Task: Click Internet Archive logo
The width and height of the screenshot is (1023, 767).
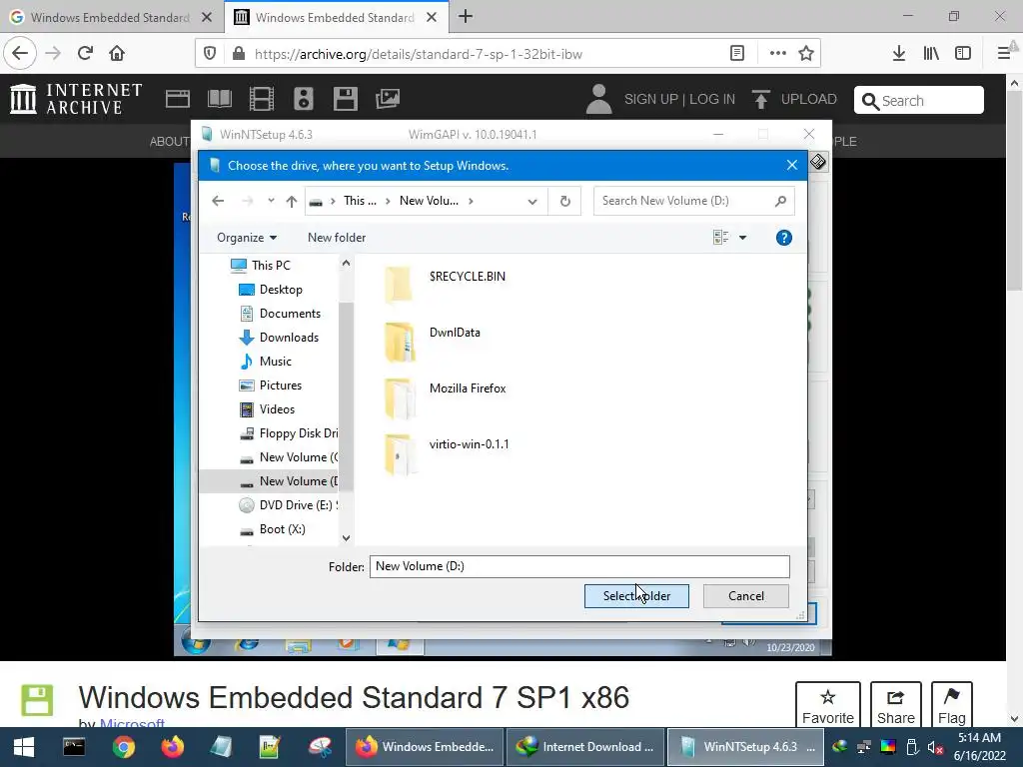Action: coord(76,99)
